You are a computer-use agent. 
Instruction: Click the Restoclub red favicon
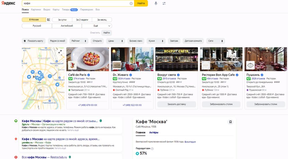(x=16, y=157)
